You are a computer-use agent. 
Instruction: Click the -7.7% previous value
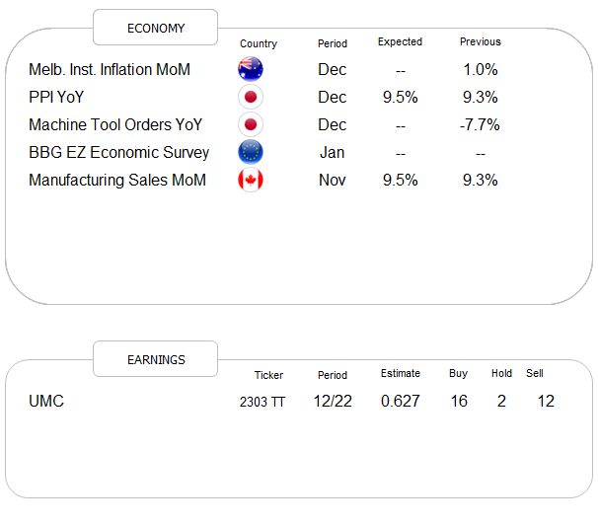click(x=480, y=124)
